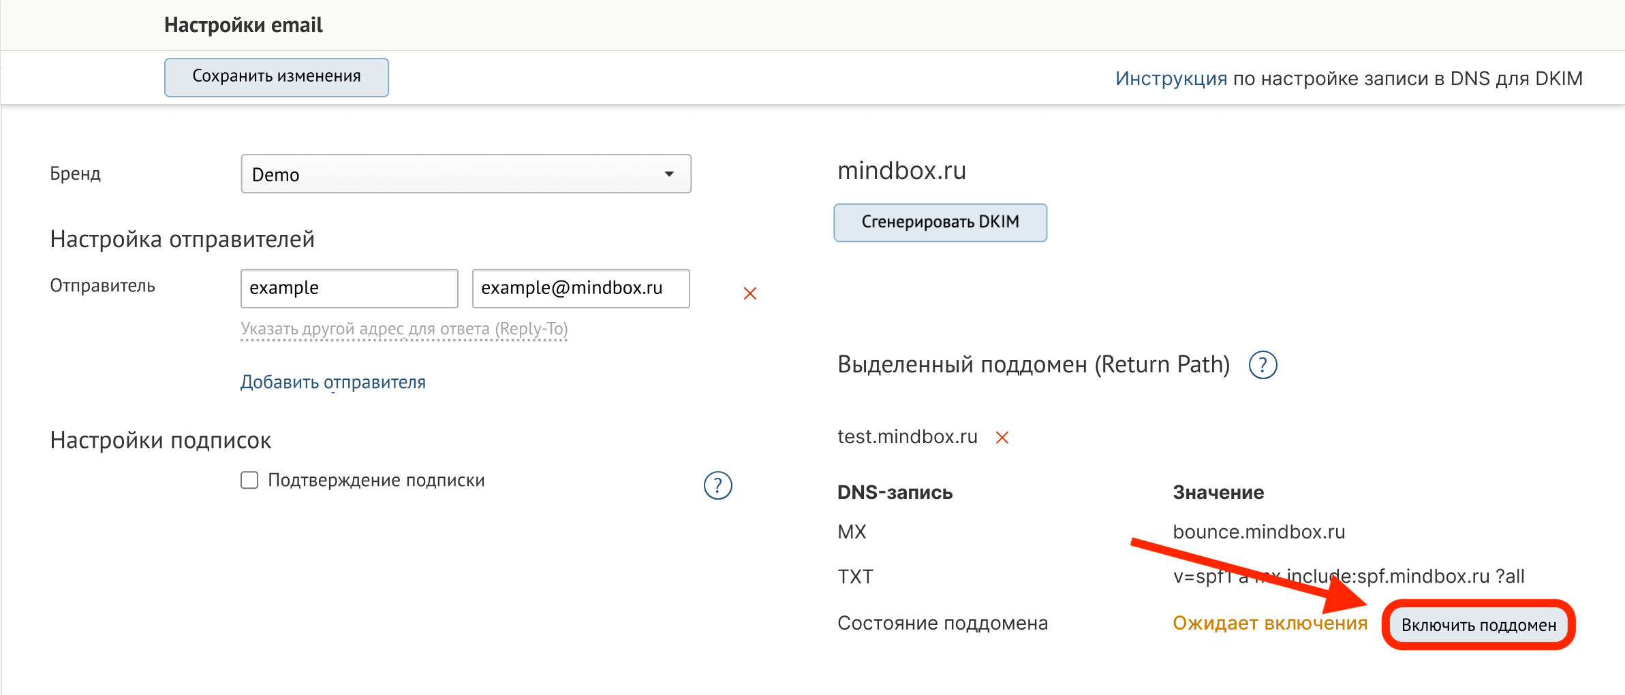Click the Ожидает включения status text
The image size is (1625, 695).
1269,624
